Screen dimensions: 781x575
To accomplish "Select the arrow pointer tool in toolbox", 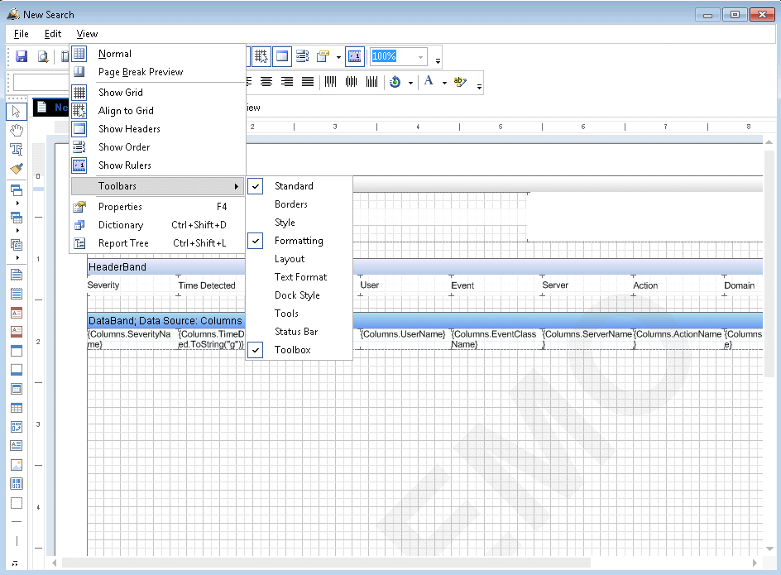I will pos(16,111).
